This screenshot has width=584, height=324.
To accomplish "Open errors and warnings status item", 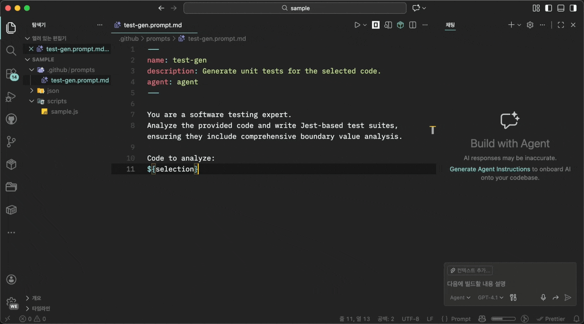I will (x=32, y=319).
